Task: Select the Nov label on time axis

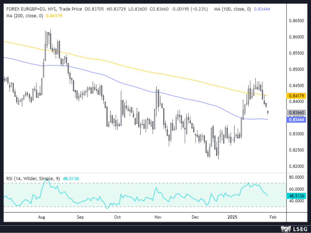Action: 158,217
